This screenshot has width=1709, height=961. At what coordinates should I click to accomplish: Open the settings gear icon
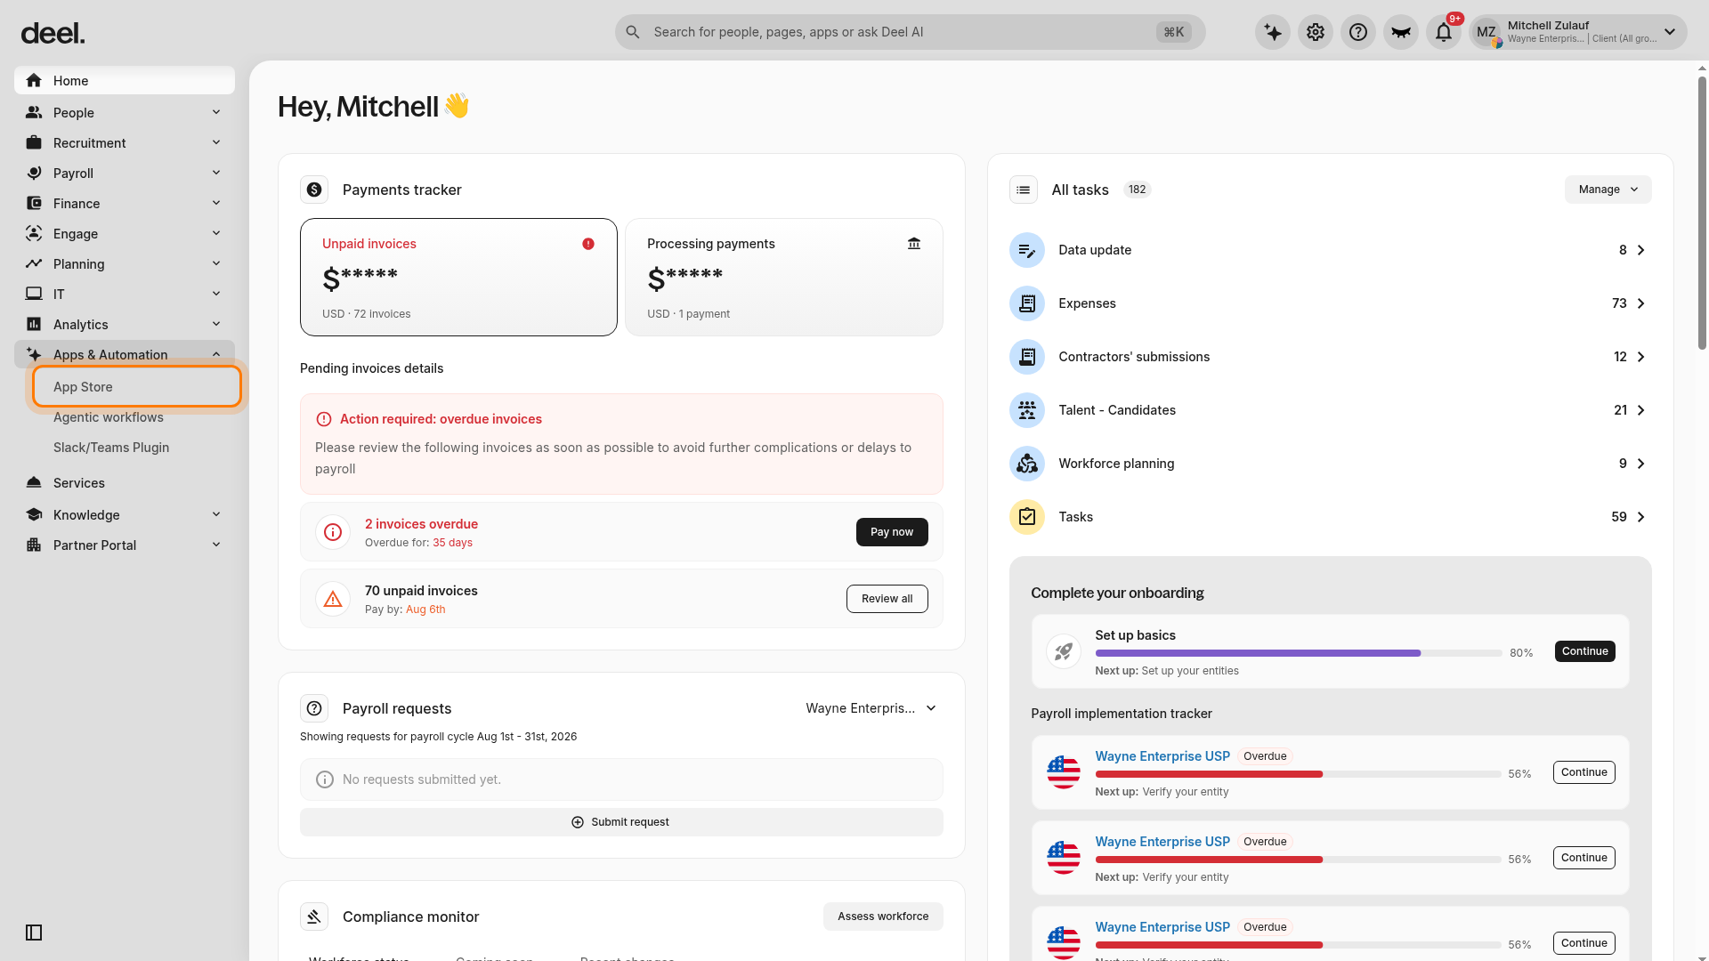1316,32
